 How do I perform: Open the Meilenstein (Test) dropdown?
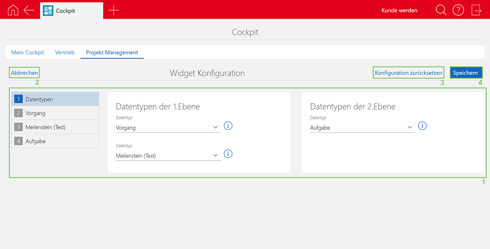pyautogui.click(x=215, y=155)
